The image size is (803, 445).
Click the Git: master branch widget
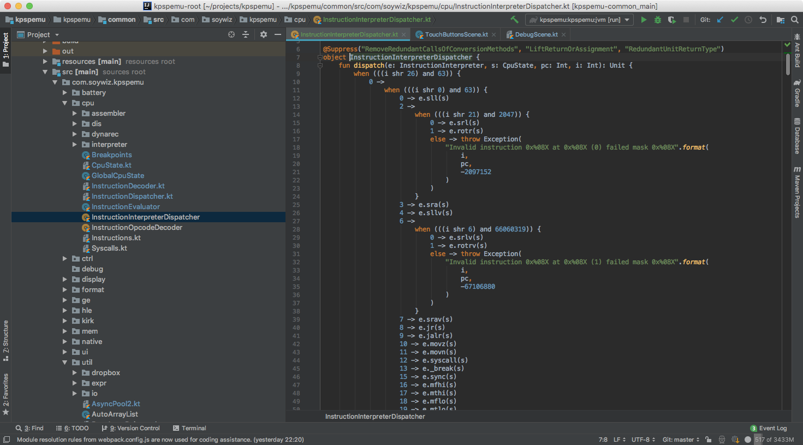[681, 440]
